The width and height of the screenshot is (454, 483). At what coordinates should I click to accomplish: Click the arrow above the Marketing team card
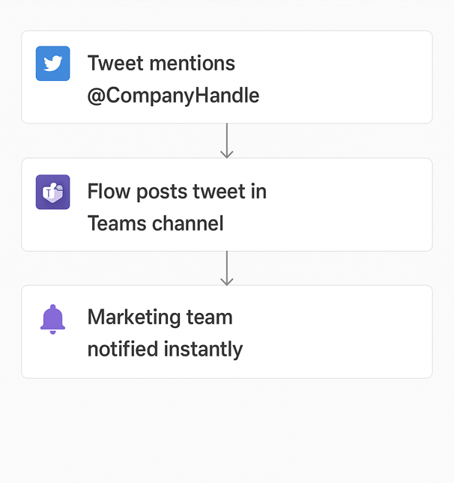pyautogui.click(x=227, y=268)
